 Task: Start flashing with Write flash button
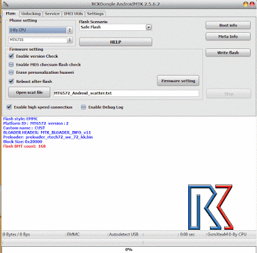click(x=228, y=53)
